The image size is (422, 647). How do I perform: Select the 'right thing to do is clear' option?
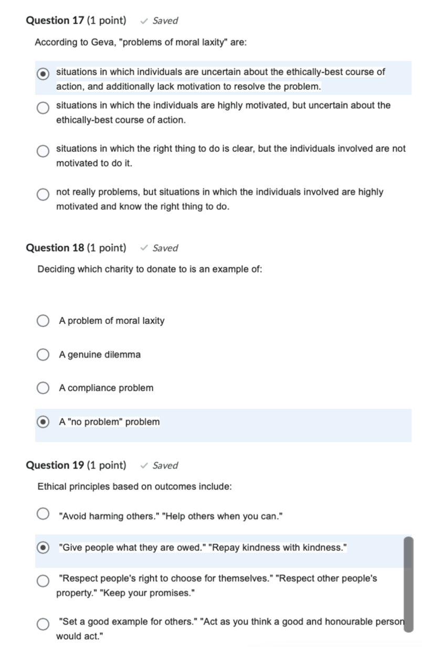(43, 151)
